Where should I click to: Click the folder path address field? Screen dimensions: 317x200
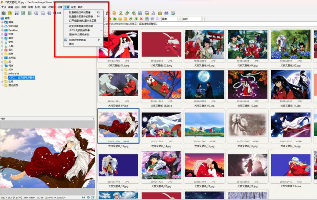[x=209, y=24]
